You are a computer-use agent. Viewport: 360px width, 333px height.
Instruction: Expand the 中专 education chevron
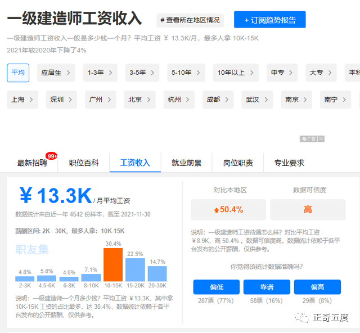tap(291, 73)
